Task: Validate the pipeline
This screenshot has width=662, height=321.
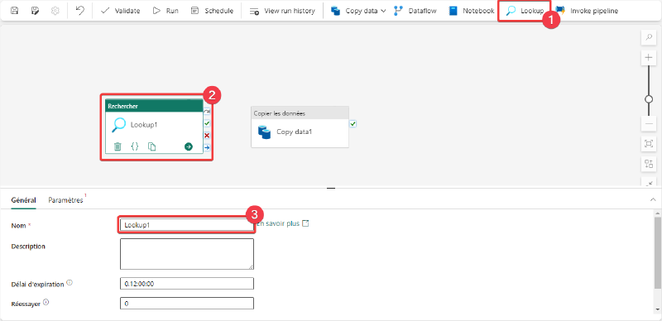Action: pos(121,11)
